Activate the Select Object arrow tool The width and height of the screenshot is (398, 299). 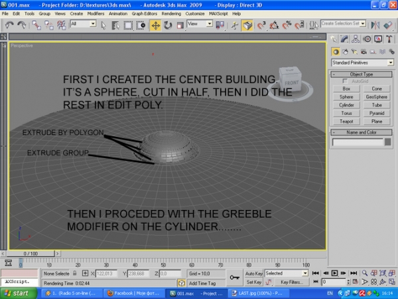click(x=103, y=25)
